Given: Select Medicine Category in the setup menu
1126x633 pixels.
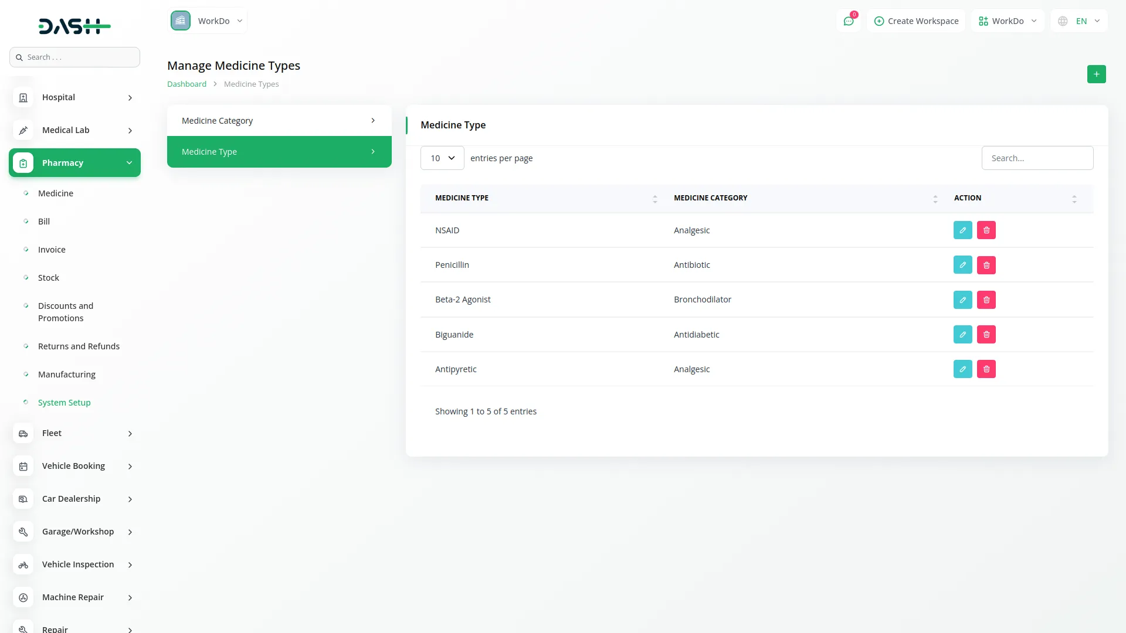Looking at the screenshot, I should point(279,120).
